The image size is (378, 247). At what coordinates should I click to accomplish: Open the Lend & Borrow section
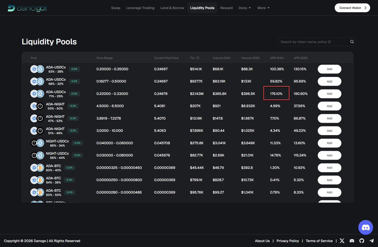172,8
